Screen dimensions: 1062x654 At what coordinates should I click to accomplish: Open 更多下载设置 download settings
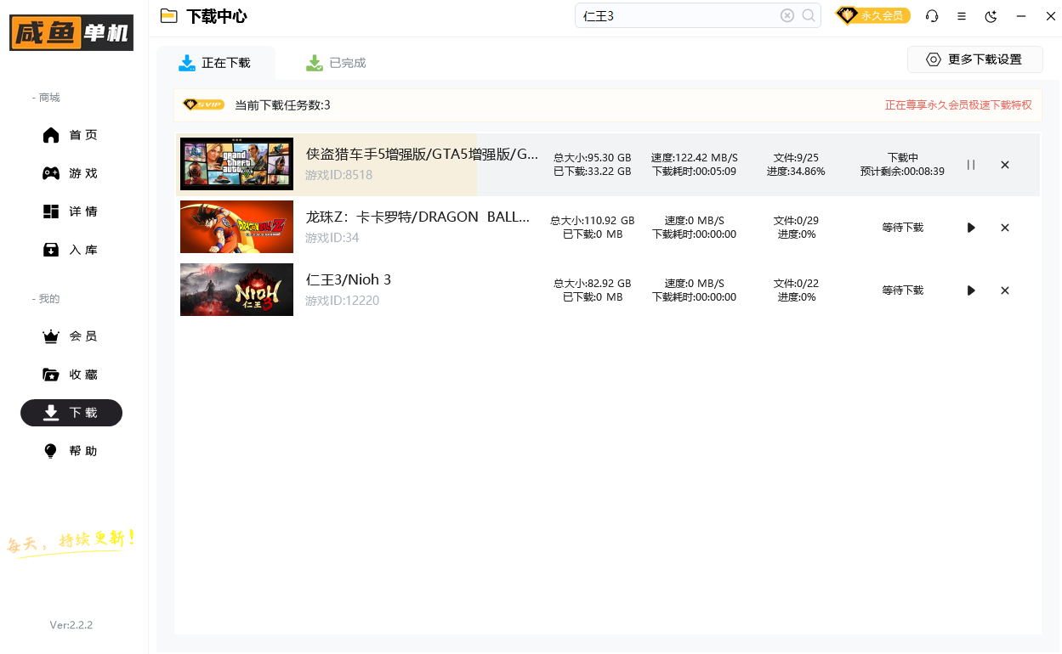tap(974, 59)
